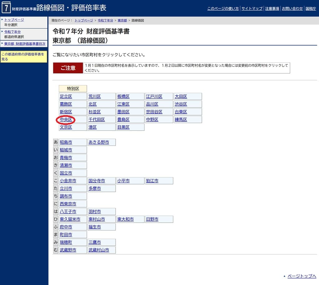Click the 練馬区 ward link
Screen dimensions: 319x285
[181, 120]
